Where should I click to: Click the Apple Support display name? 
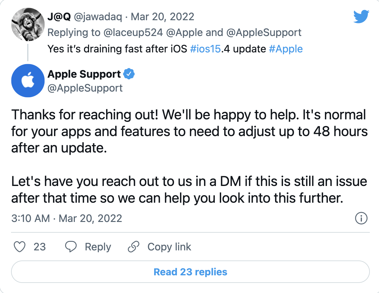pyautogui.click(x=84, y=74)
